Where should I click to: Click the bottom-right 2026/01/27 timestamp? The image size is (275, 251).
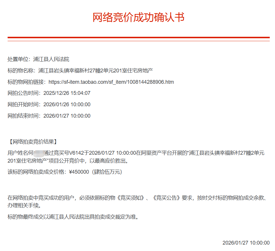[246, 243]
